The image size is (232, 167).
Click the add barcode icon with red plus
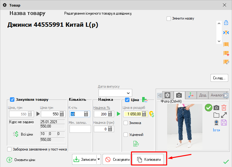[226, 53]
